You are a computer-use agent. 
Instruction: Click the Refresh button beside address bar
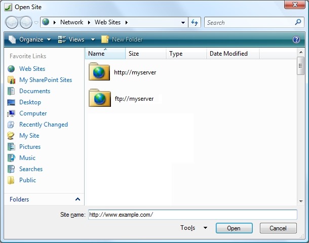195,23
